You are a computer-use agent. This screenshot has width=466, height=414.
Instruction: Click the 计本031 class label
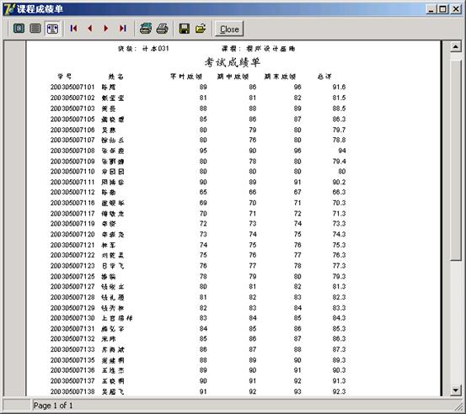click(156, 49)
